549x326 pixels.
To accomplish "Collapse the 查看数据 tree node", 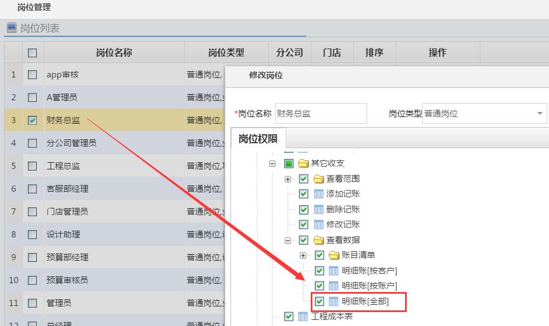I will pyautogui.click(x=287, y=240).
